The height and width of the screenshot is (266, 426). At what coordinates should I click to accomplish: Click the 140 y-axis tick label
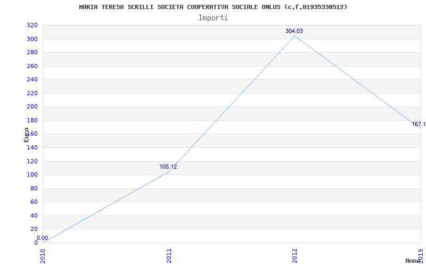point(32,148)
